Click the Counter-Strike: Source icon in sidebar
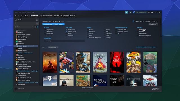The image size is (180, 101). tap(17, 66)
